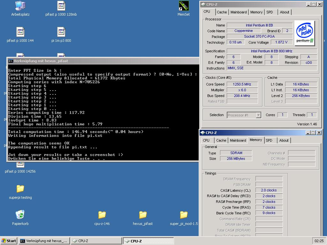327x245 pixels.
Task: Click the lower CPU-Z window title icon
Action: coord(202,133)
